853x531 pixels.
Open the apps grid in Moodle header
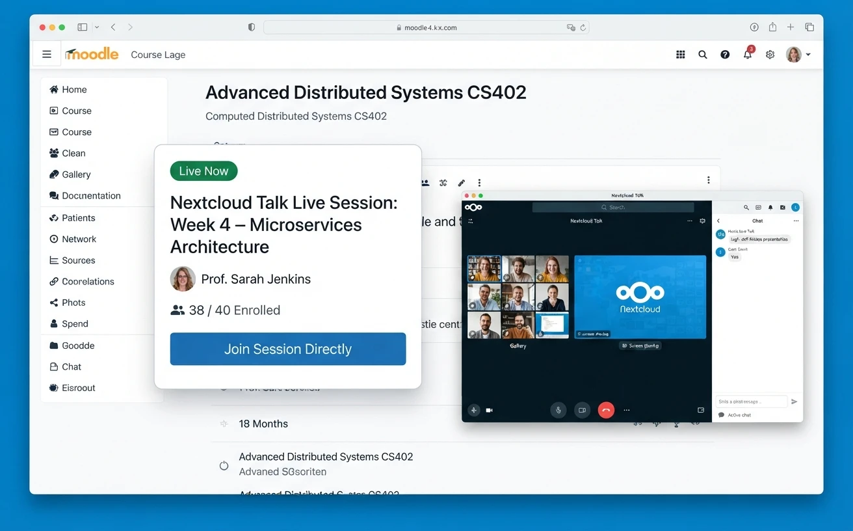pos(681,55)
